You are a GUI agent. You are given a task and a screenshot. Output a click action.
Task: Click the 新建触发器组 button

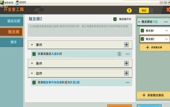point(153,95)
